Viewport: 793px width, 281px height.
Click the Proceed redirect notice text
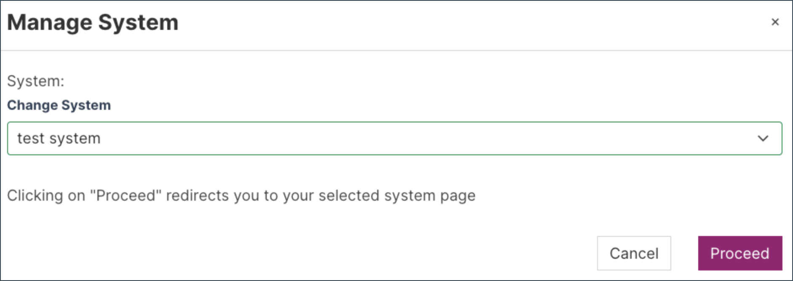241,195
